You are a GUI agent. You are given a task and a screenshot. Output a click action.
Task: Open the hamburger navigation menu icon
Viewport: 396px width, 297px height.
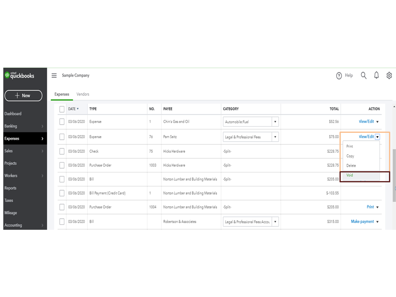[x=54, y=75]
